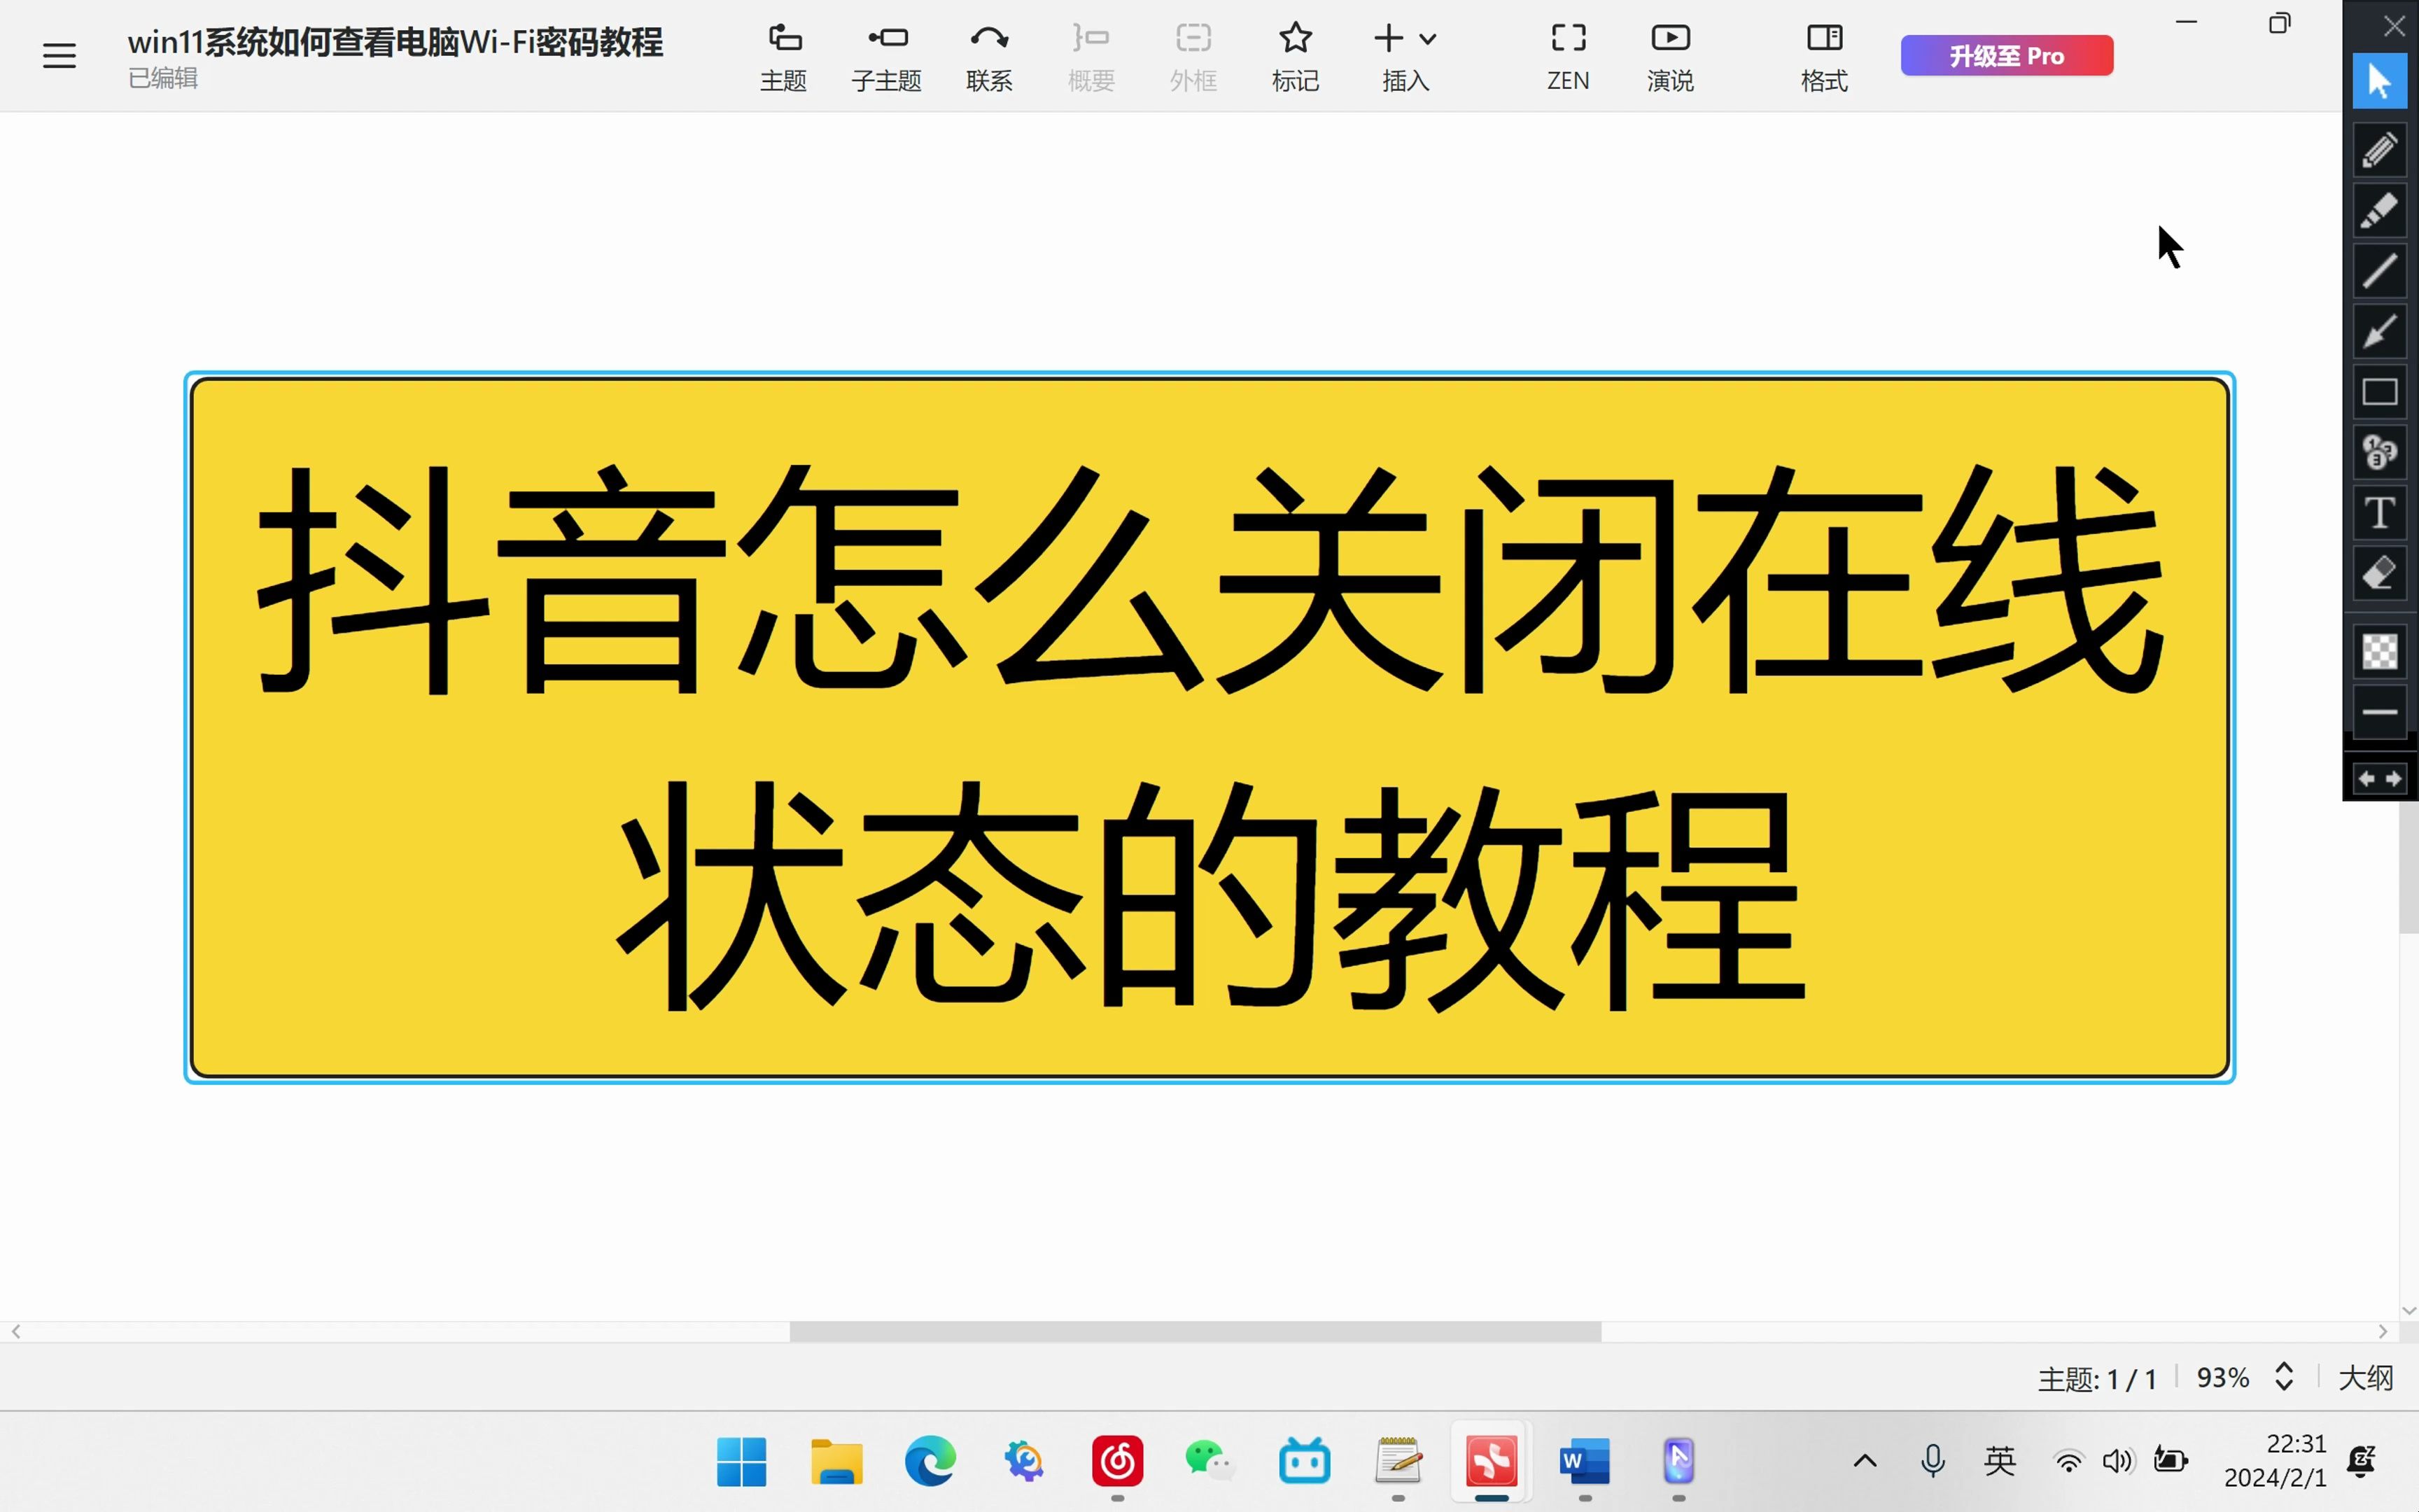Click the double-arrow expand toolbar button
This screenshot has height=1512, width=2419.
pos(2379,779)
